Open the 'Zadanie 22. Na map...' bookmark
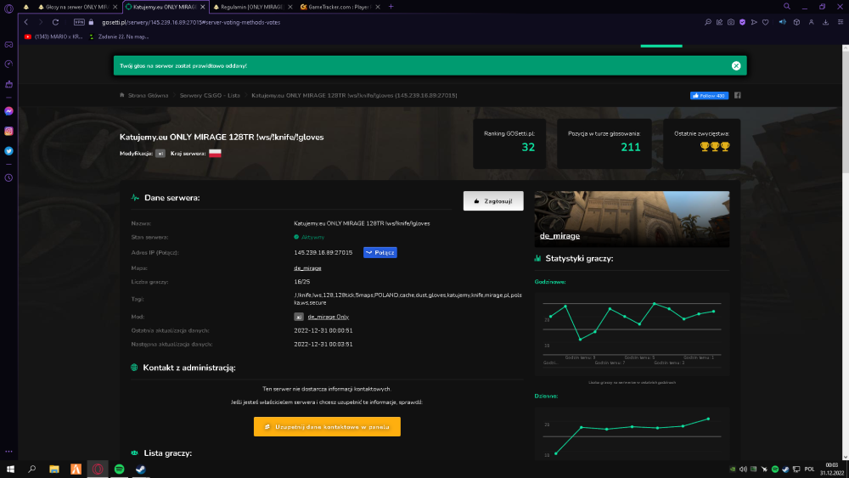The height and width of the screenshot is (478, 849). [x=119, y=37]
